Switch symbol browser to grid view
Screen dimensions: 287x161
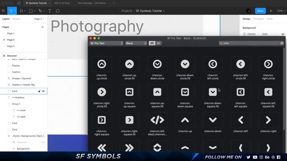point(152,43)
